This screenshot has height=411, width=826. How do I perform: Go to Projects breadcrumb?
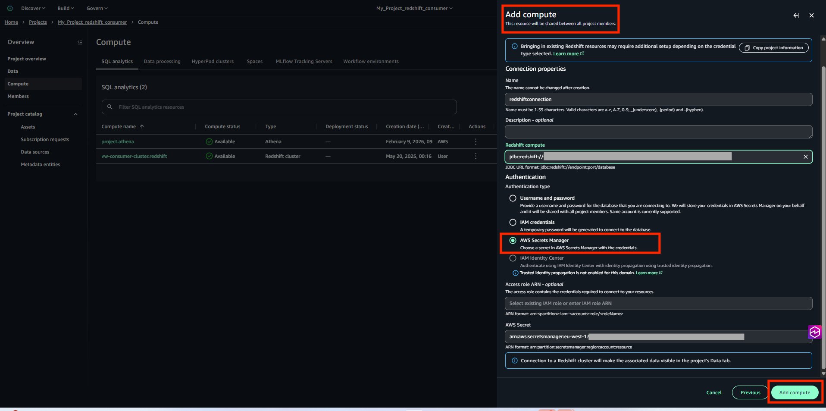click(38, 22)
